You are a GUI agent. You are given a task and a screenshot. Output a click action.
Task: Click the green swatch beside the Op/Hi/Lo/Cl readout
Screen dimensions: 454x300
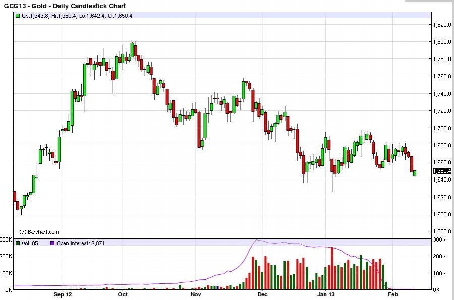(18, 16)
